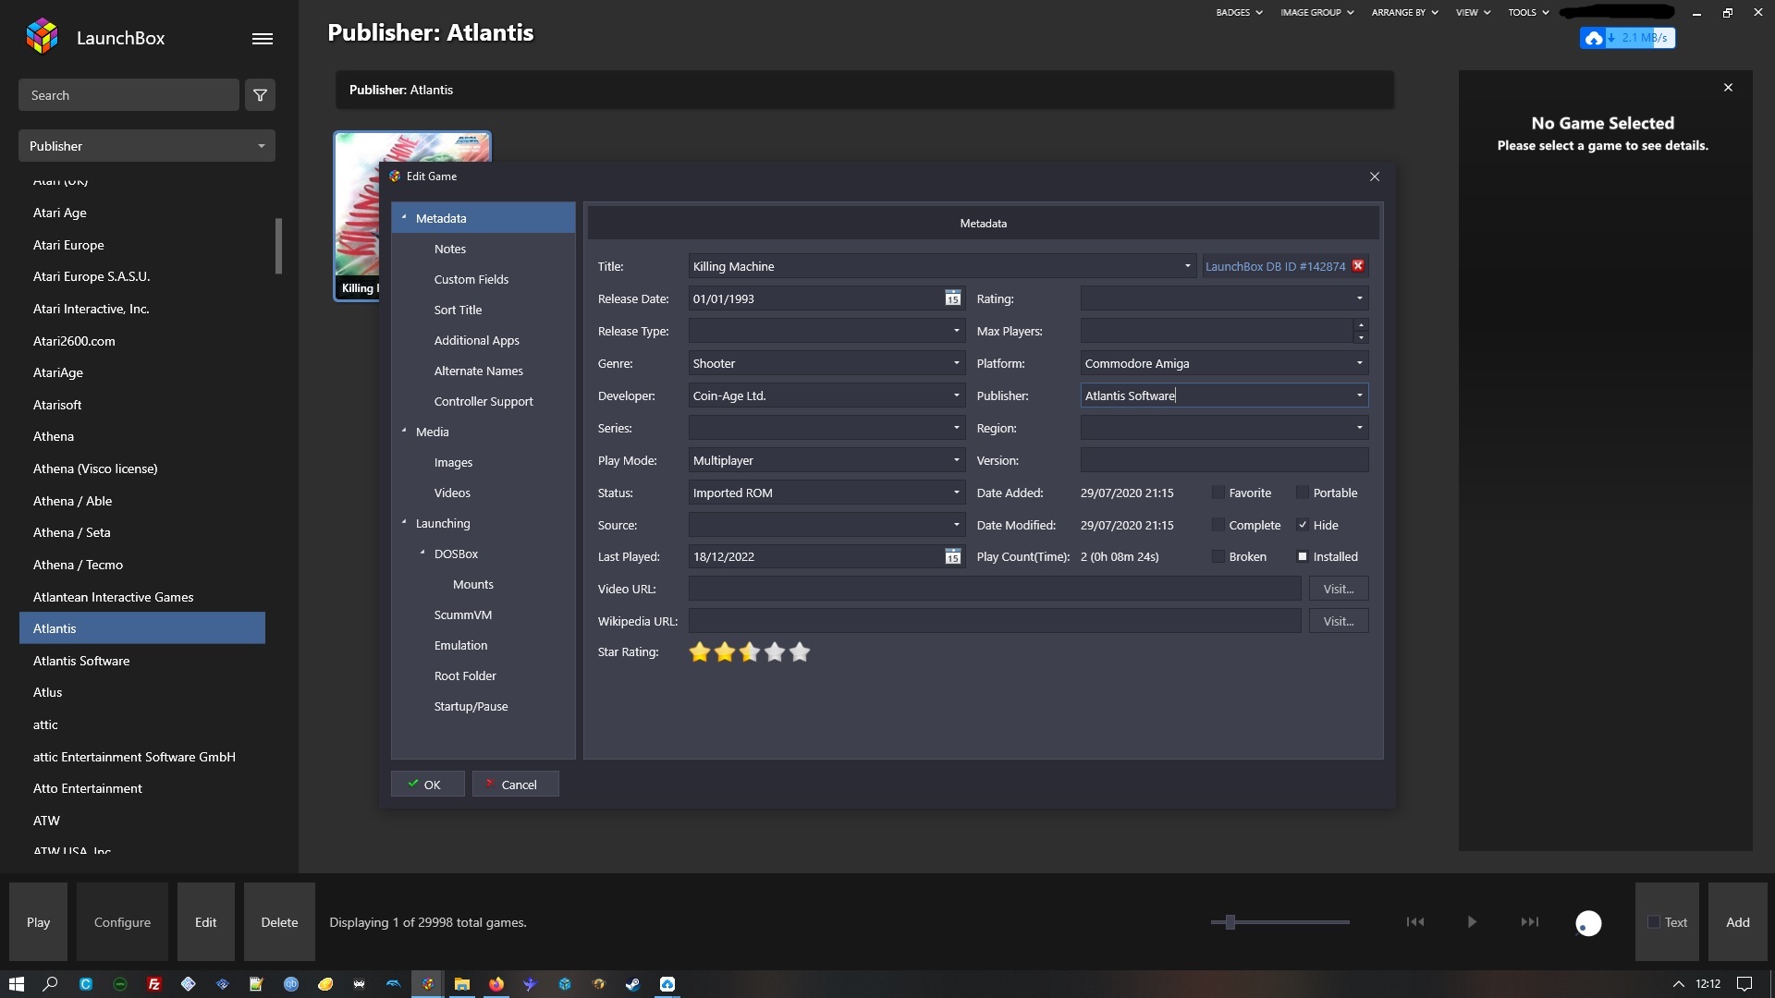Toggle the Favorite checkbox
1775x998 pixels.
[x=1218, y=493]
